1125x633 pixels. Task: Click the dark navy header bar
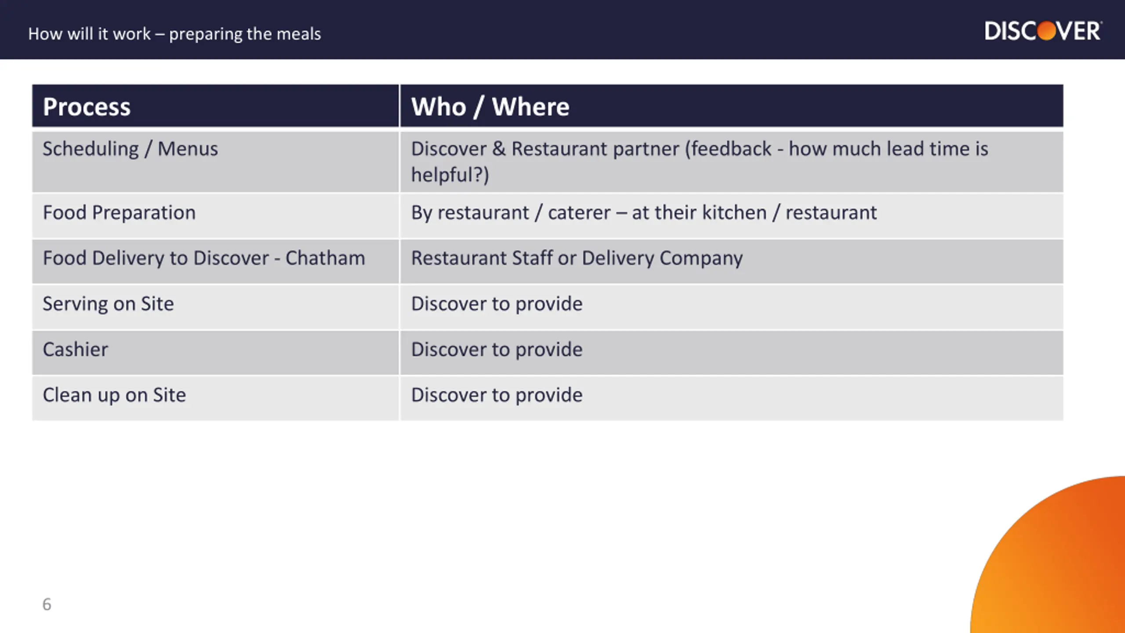coord(562,29)
